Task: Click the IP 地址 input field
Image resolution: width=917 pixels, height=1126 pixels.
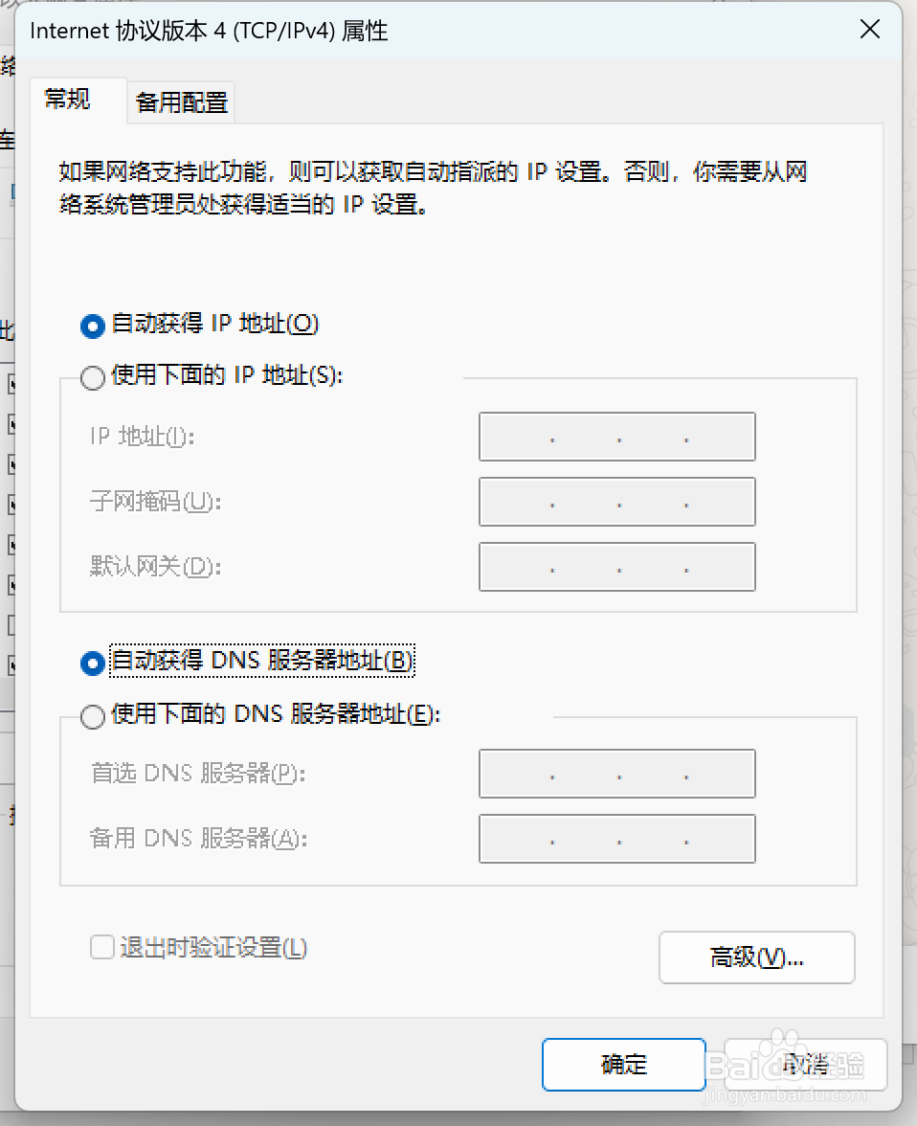Action: (616, 437)
